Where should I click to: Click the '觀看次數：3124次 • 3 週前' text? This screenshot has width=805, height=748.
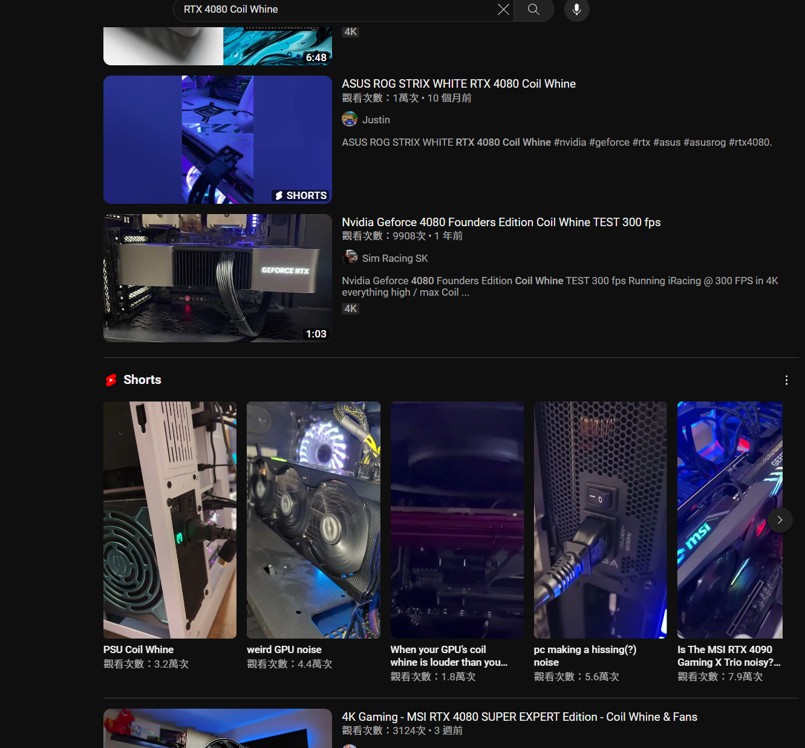(x=402, y=730)
